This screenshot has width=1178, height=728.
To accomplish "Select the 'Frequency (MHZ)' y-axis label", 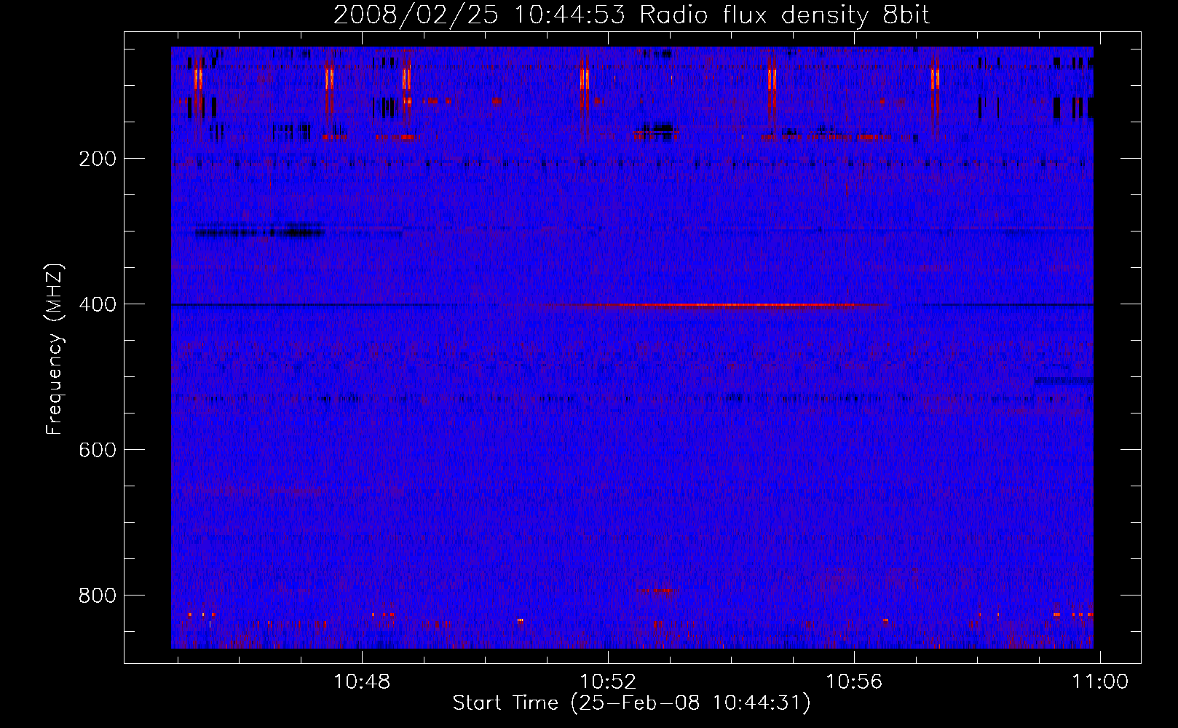I will [55, 349].
